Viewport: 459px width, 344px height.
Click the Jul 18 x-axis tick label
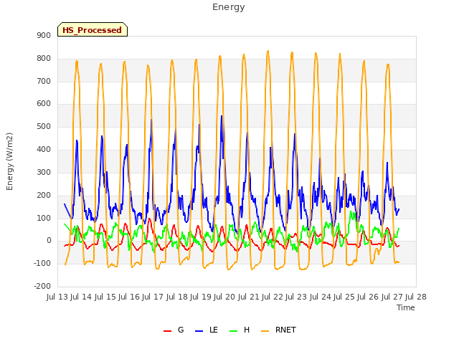[x=177, y=297]
